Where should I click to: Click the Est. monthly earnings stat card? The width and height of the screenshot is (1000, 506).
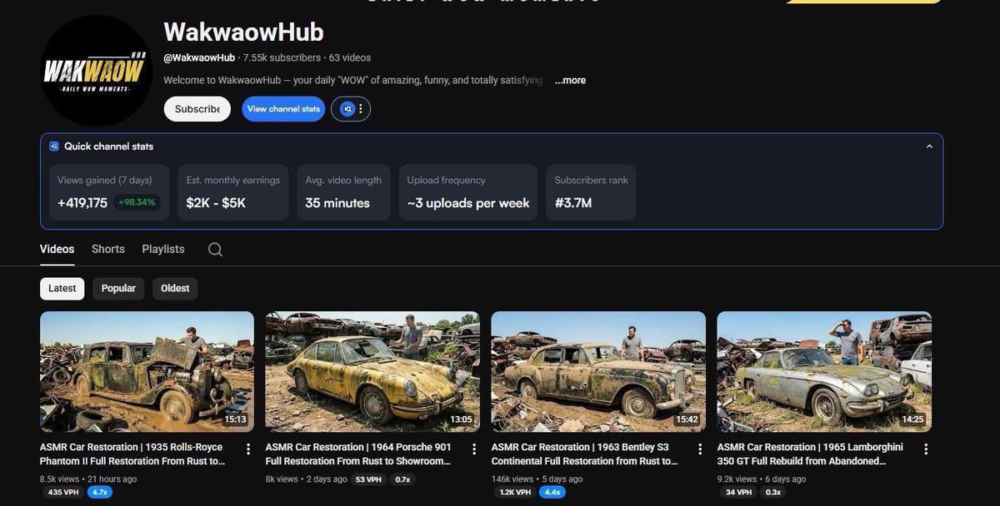click(233, 192)
